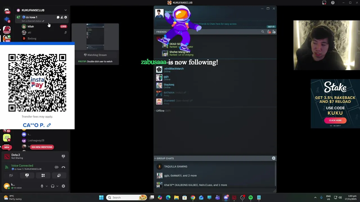360x202 pixels.
Task: Open File Explorer from the taskbar
Action: [x=176, y=198]
